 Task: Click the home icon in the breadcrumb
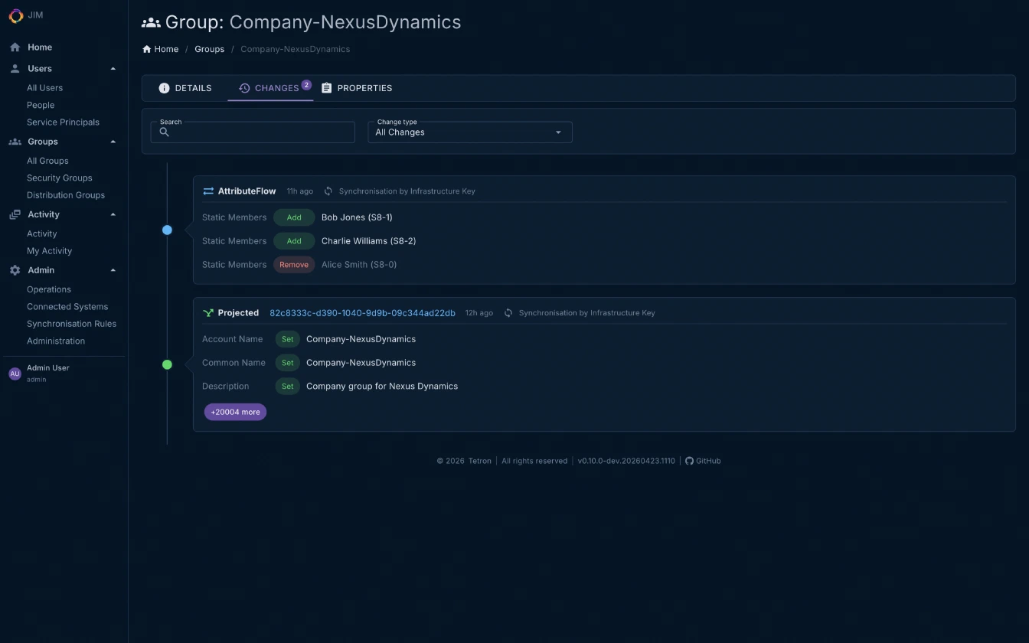[145, 48]
